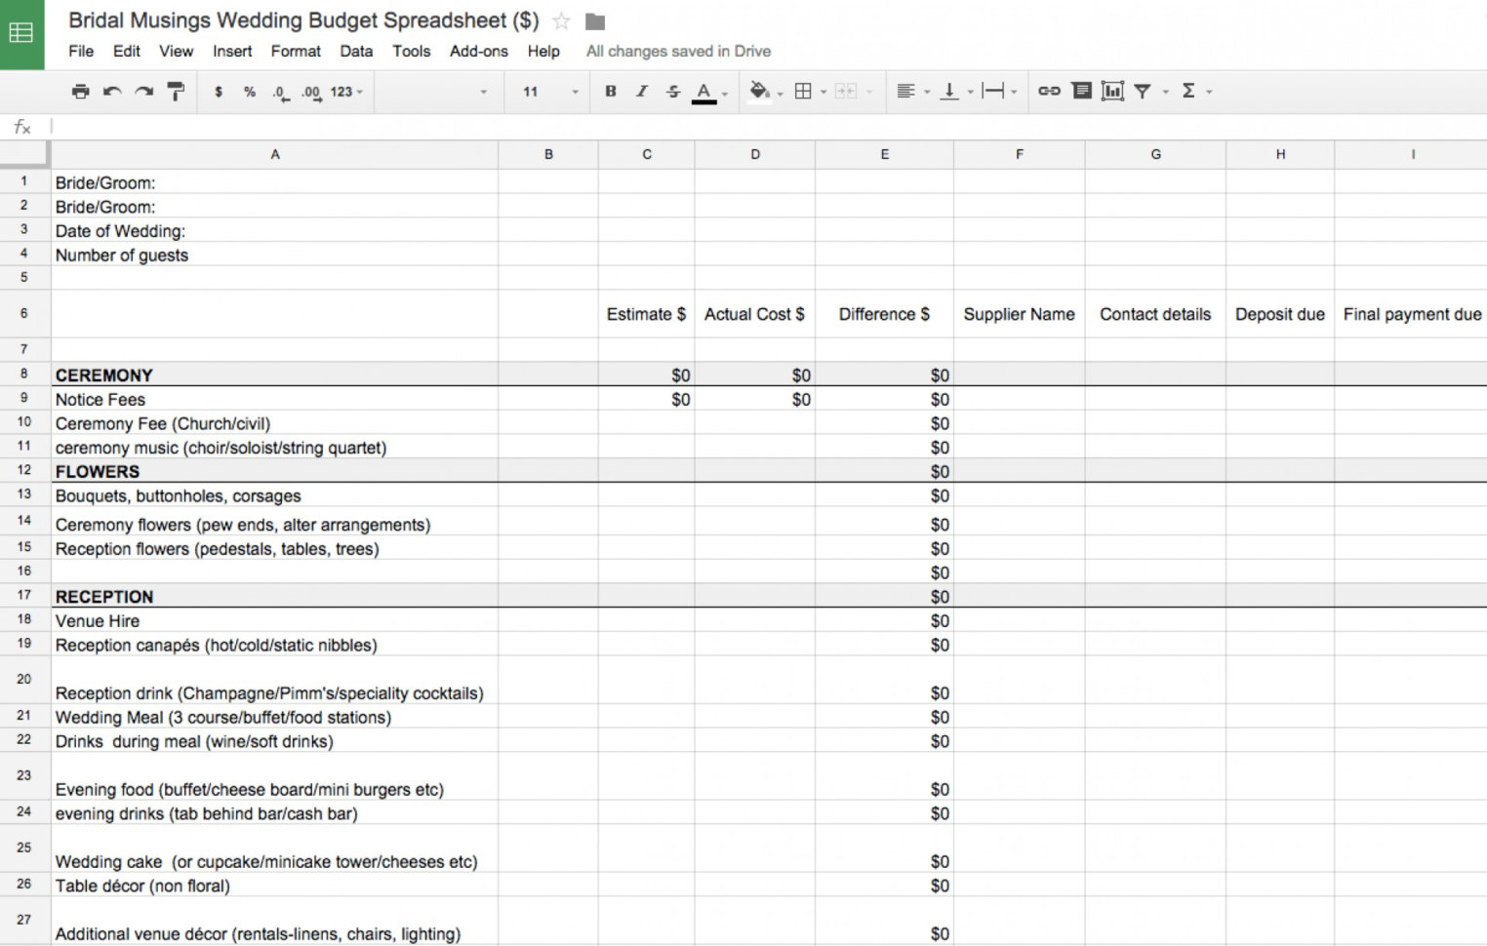1487x946 pixels.
Task: Toggle italic formatting
Action: click(x=641, y=91)
